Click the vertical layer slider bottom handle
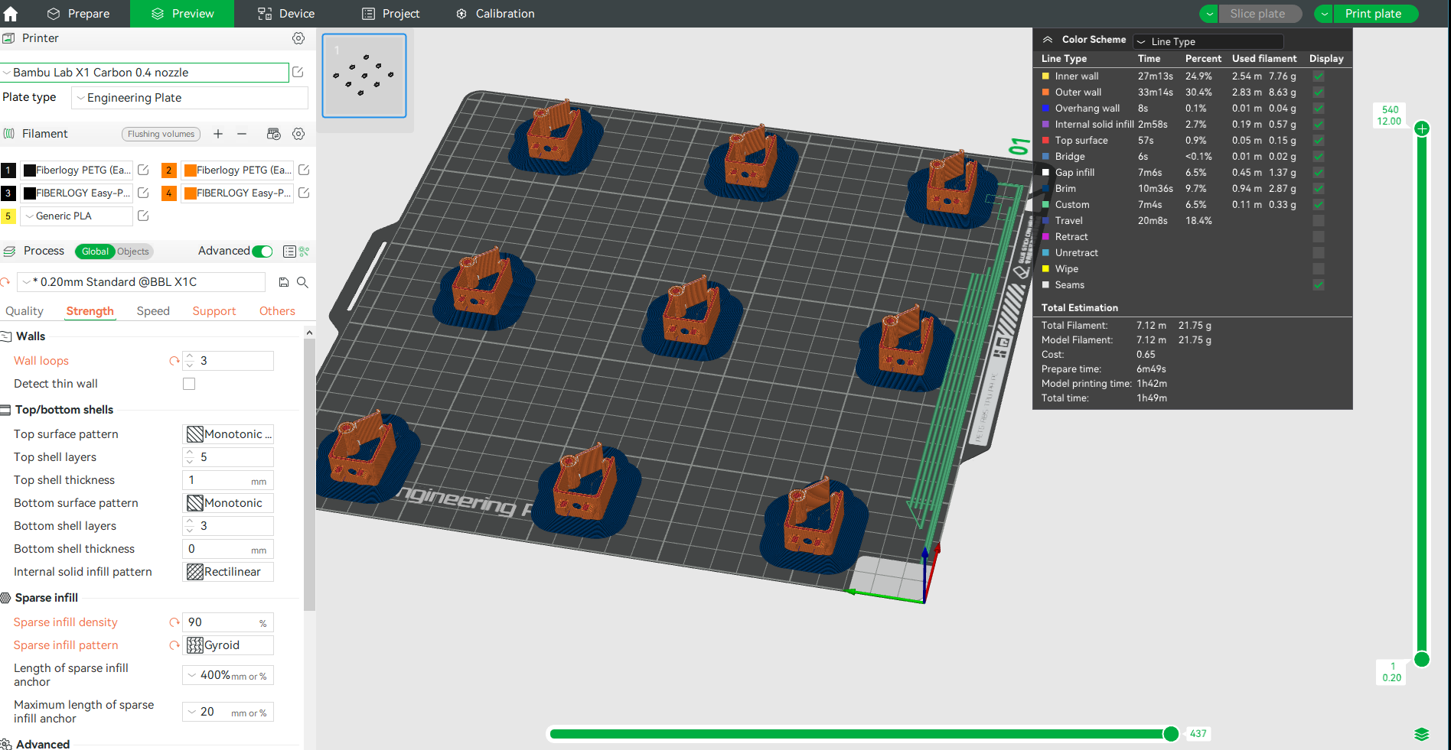 1422,659
